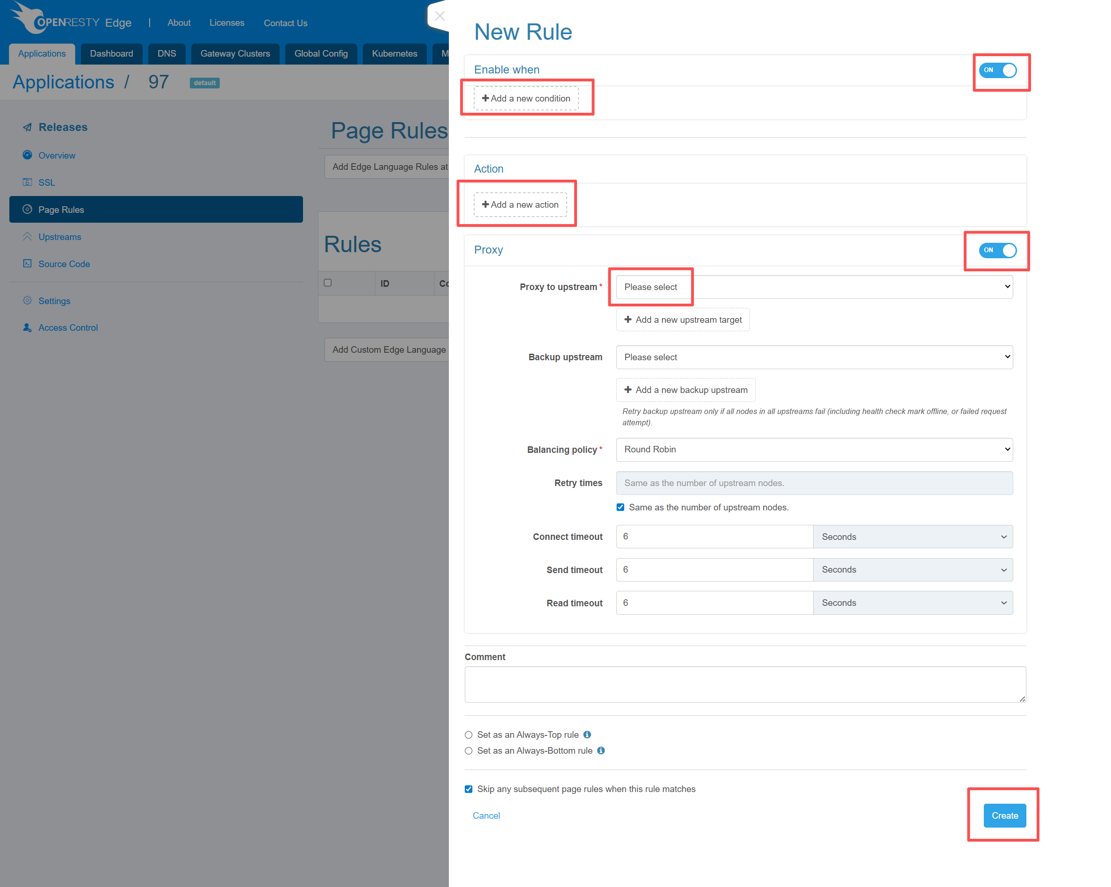Screen dimensions: 1111x887
Task: Click the Overview sidebar icon
Action: click(x=27, y=155)
